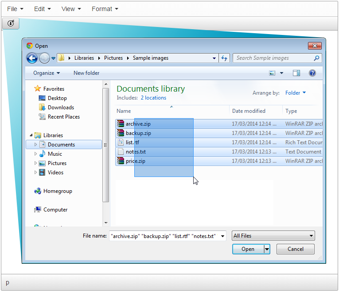Open the Organize dropdown menu
The height and width of the screenshot is (292, 339).
(x=47, y=73)
